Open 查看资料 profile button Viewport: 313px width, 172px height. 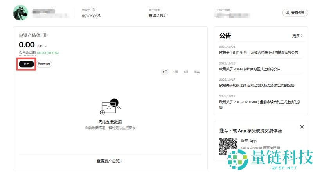[x=295, y=13]
